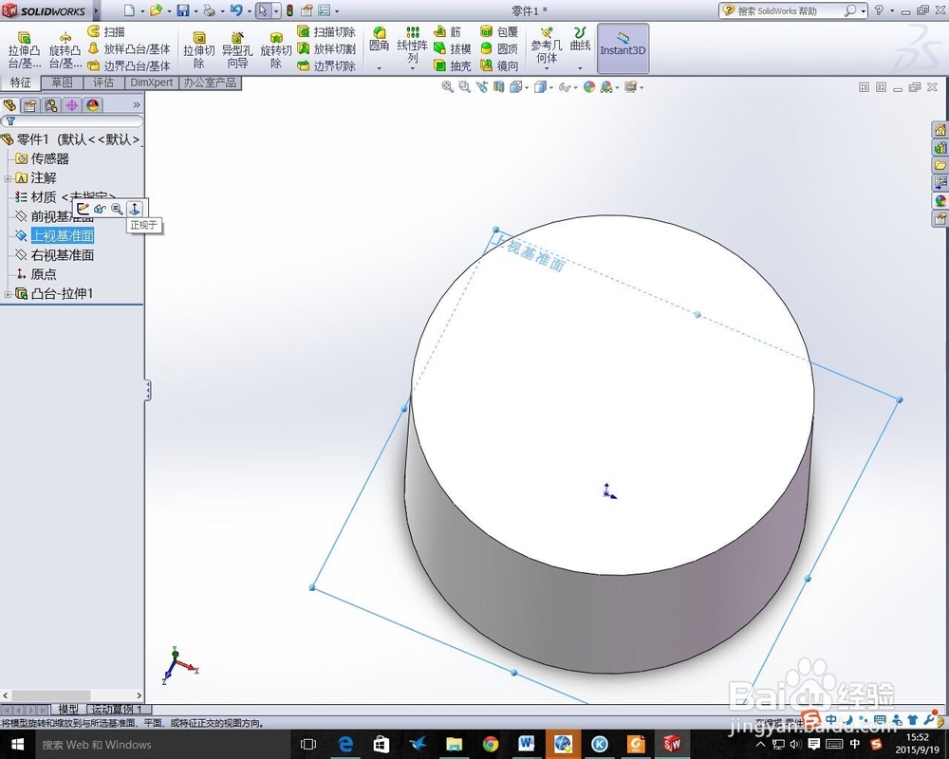
Task: Click the Zoom to Fit magnifier icon
Action: pyautogui.click(x=447, y=87)
